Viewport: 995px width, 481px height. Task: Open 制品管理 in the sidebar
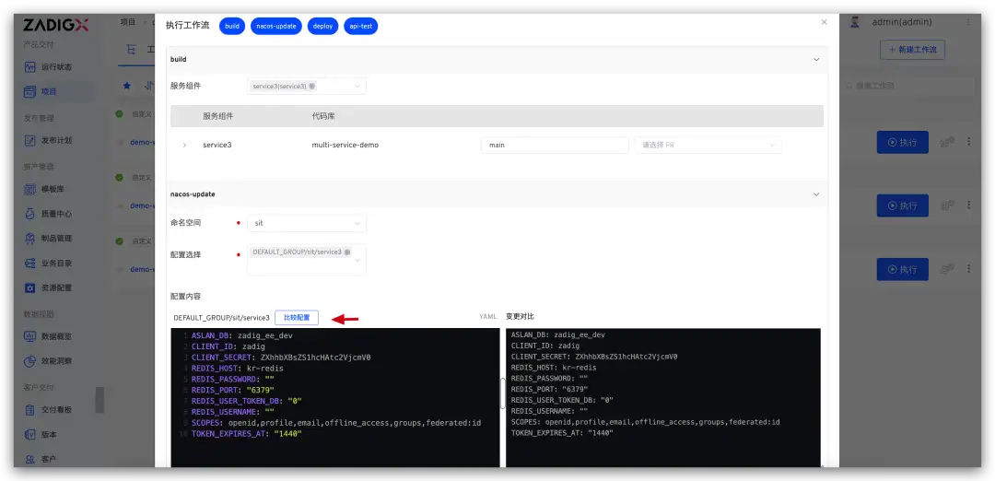[48, 238]
